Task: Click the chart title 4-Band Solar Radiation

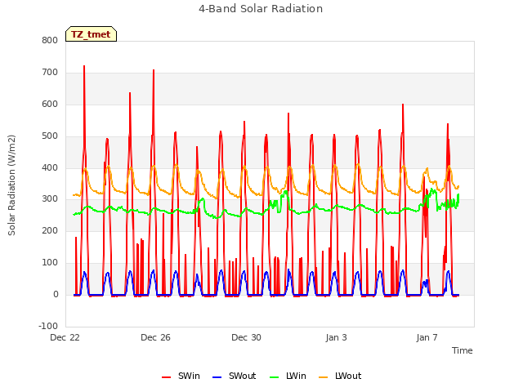Action: pos(261,9)
